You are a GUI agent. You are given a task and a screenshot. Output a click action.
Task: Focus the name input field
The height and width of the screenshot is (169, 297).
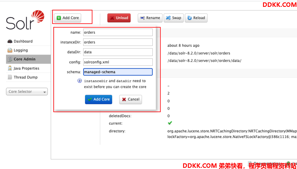[x=118, y=32]
